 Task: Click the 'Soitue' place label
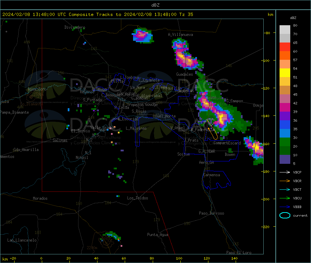click(x=183, y=154)
